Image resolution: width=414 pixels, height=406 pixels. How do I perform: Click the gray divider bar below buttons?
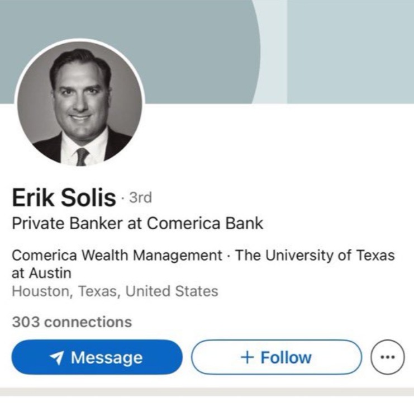point(207,391)
